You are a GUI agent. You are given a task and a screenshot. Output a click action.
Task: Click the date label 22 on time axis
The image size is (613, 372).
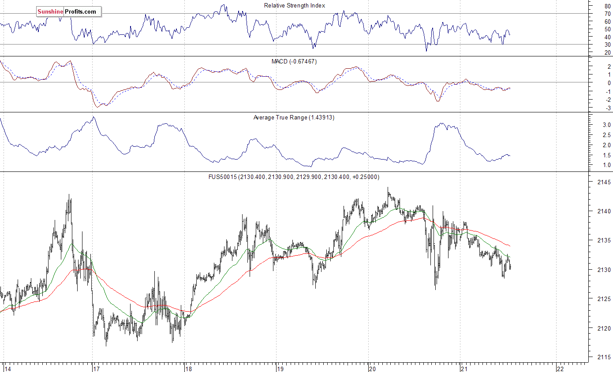pyautogui.click(x=561, y=368)
